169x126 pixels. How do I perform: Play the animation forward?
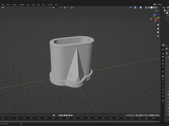click(67, 115)
